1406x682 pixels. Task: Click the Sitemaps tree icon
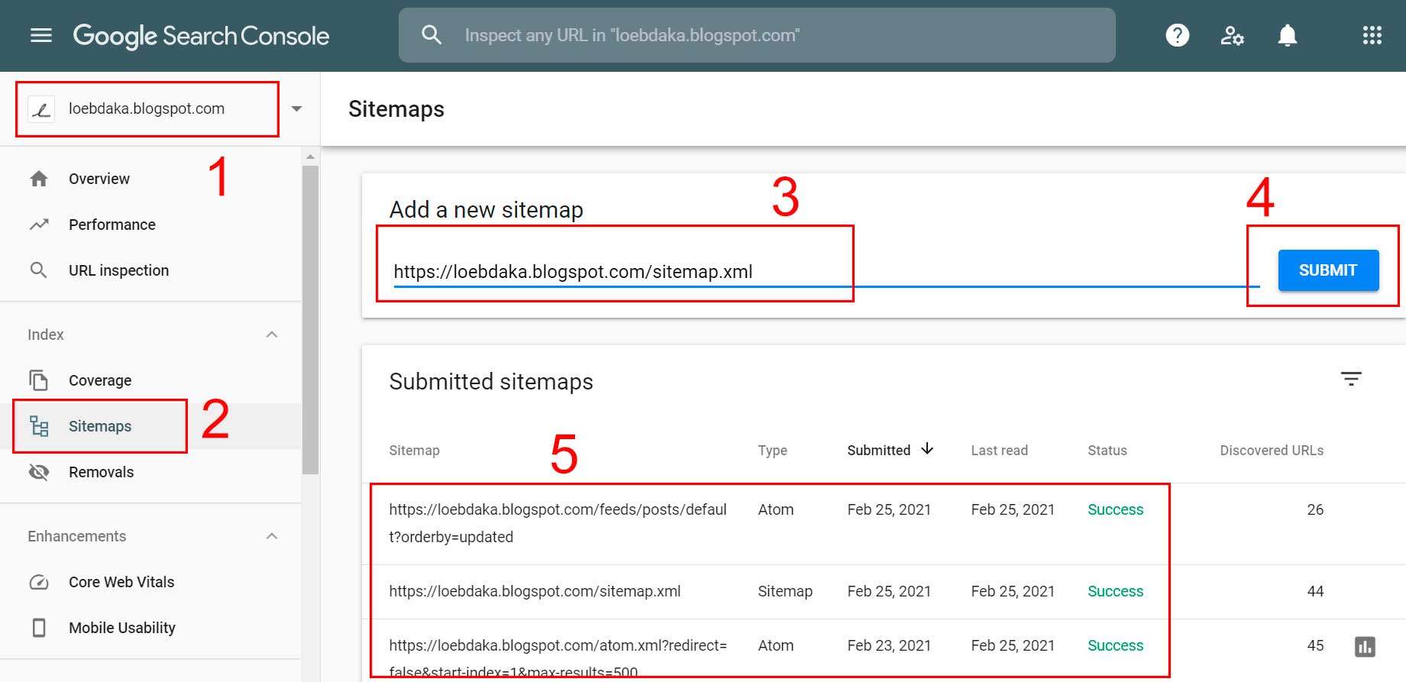pos(39,426)
